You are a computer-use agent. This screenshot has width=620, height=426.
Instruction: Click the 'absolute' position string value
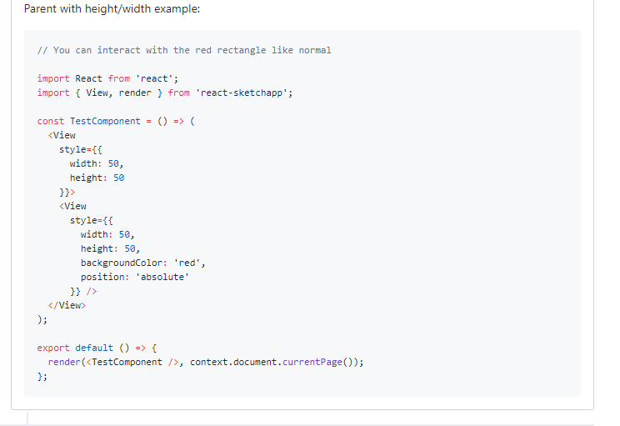[x=162, y=277]
